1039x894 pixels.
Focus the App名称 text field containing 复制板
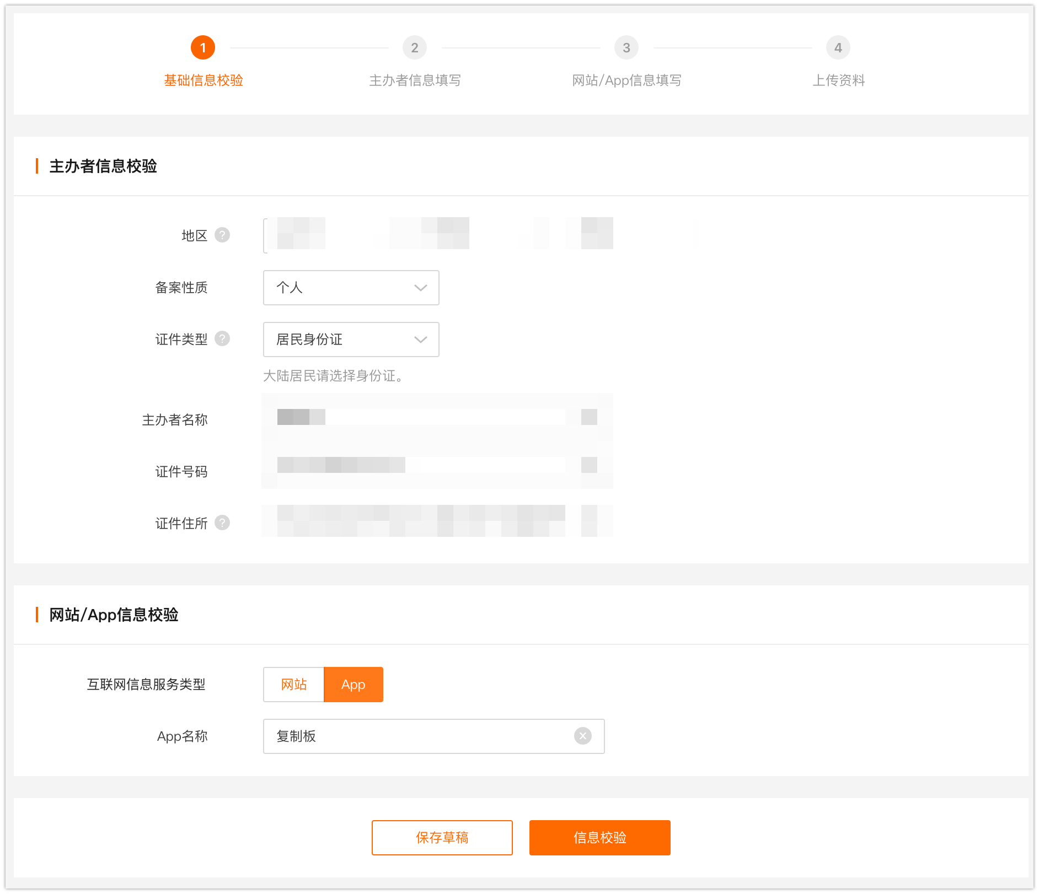(x=419, y=736)
